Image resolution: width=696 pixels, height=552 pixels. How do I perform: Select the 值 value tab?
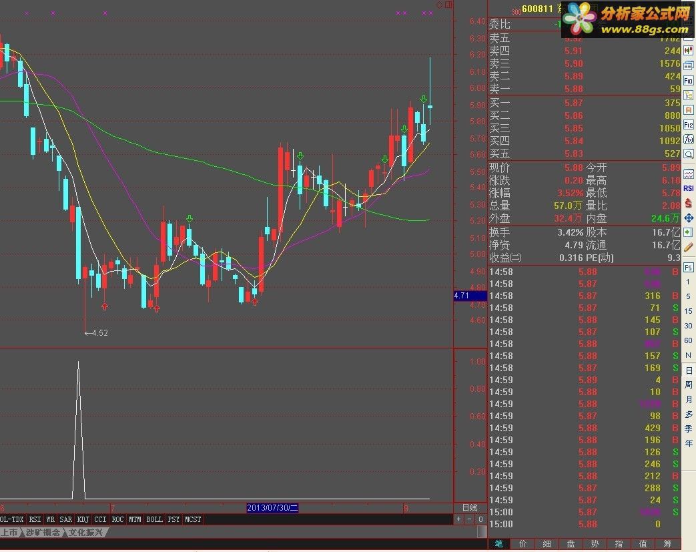[643, 544]
